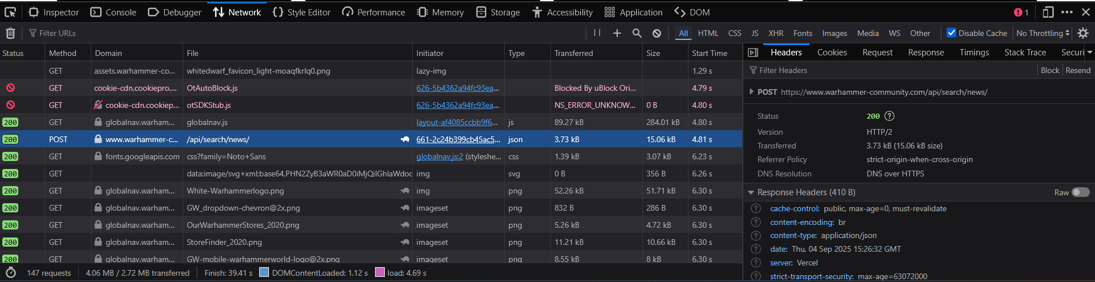
Task: Add a new request with plus icon
Action: tap(617, 33)
